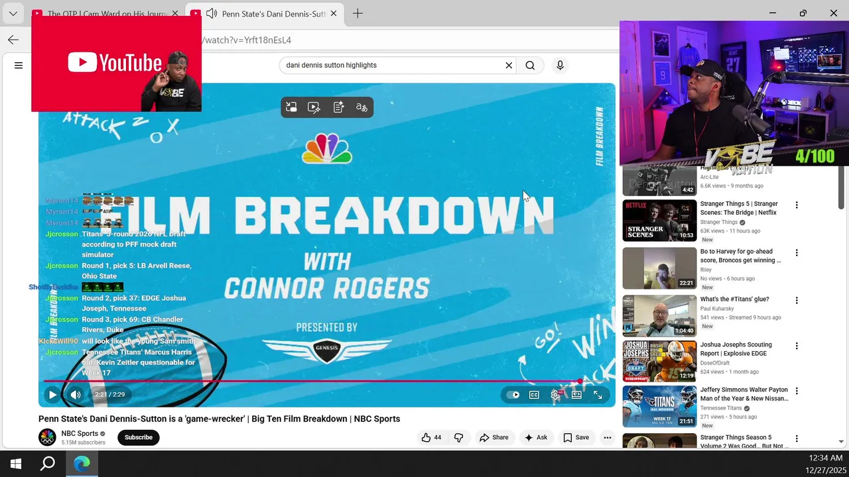Click the translate overlay icon on video
Screen dimensions: 849x477
(x=361, y=107)
